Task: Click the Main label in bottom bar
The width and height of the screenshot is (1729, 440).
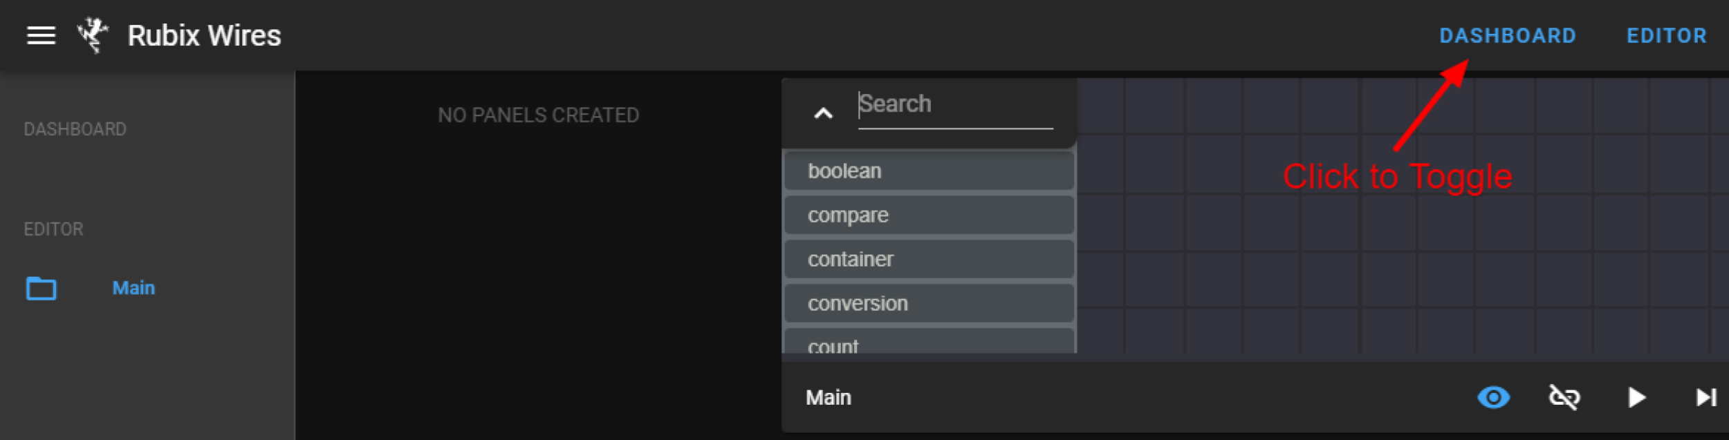Action: click(x=829, y=398)
